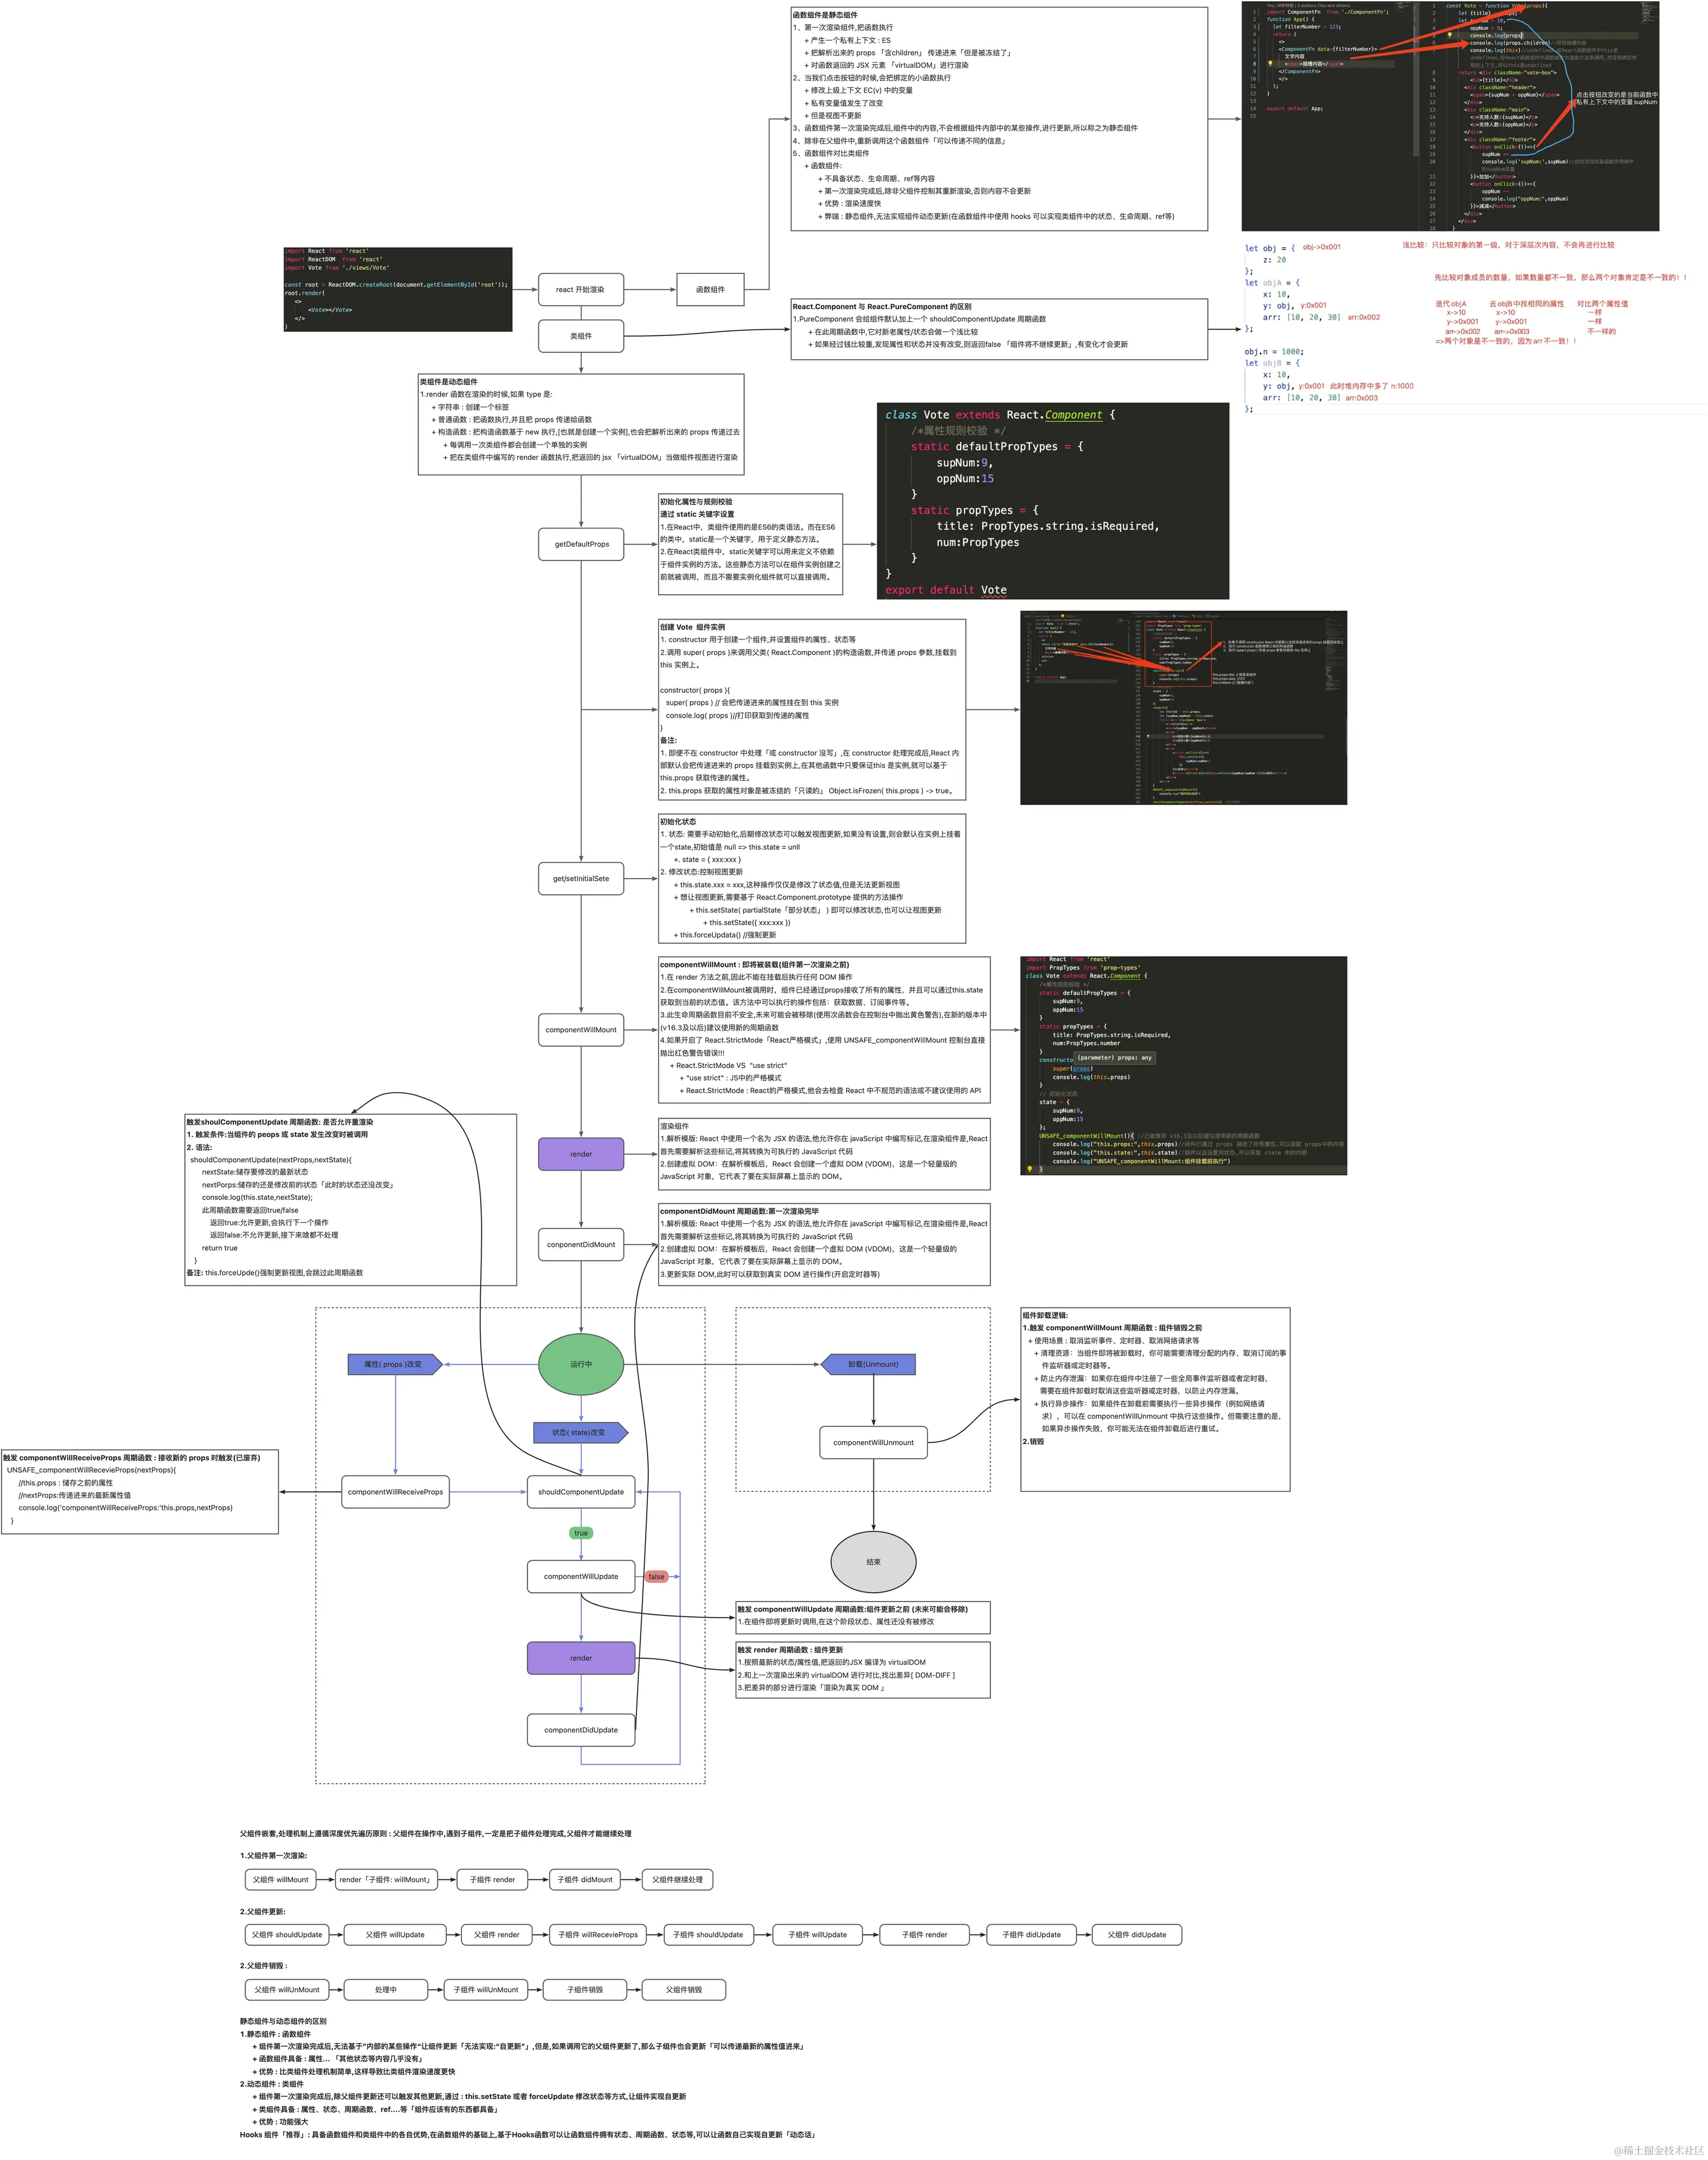
Task: Click the 父组件销毁 box
Action: [684, 1990]
